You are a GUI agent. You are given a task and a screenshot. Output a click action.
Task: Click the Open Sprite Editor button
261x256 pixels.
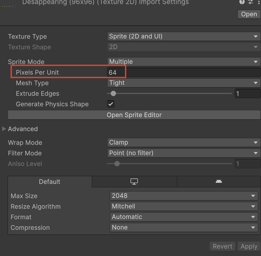coord(134,115)
